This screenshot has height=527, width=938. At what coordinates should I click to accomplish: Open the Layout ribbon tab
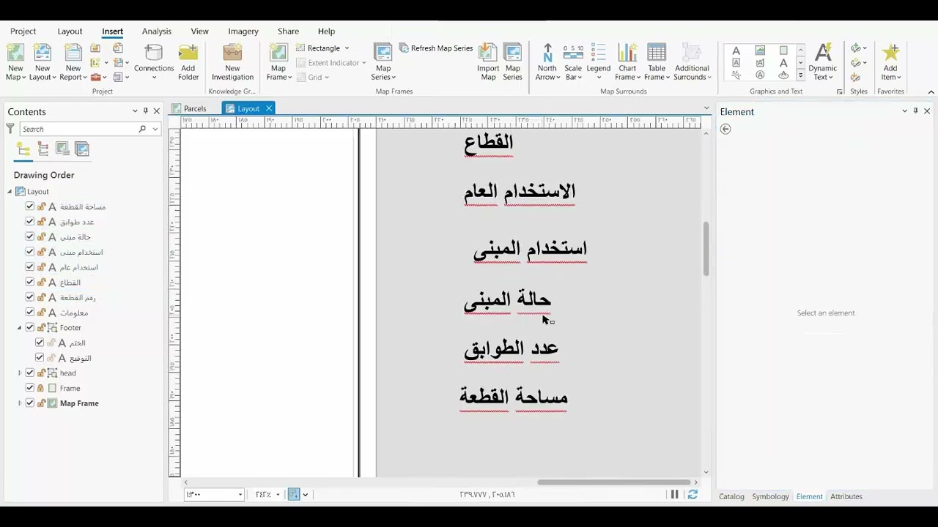pyautogui.click(x=70, y=31)
